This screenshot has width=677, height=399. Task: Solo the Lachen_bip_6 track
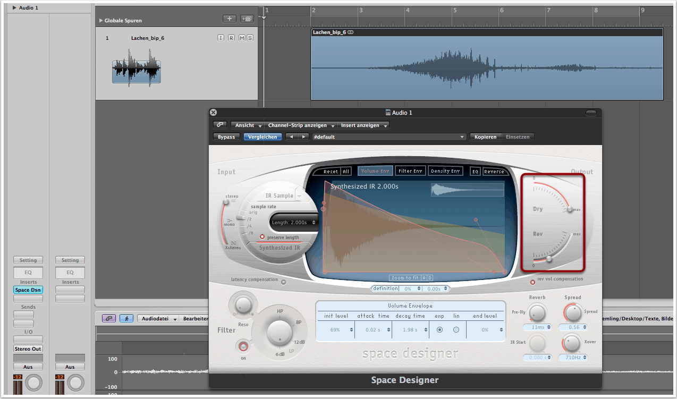tap(250, 38)
